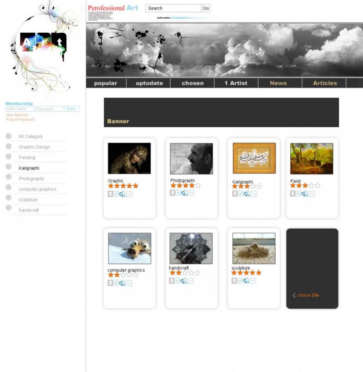
Task: Switch to the Articles tab
Action: [325, 83]
